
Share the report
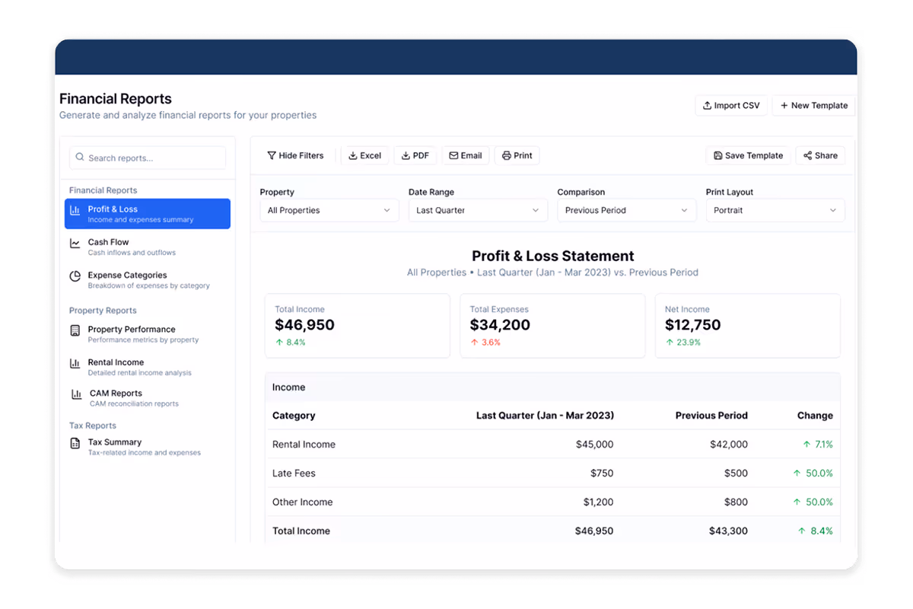[820, 155]
